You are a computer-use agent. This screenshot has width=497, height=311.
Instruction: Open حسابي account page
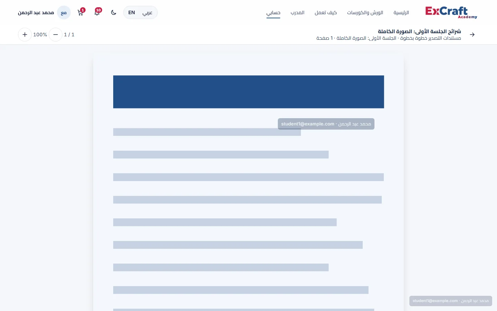coord(273,13)
